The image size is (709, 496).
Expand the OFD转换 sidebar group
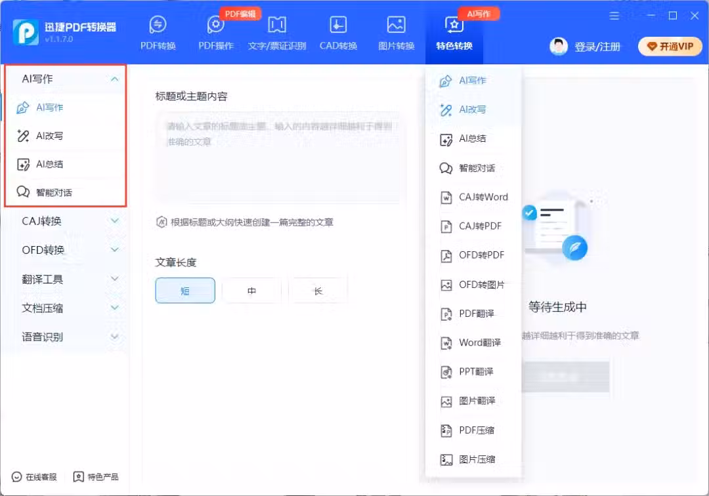point(65,250)
